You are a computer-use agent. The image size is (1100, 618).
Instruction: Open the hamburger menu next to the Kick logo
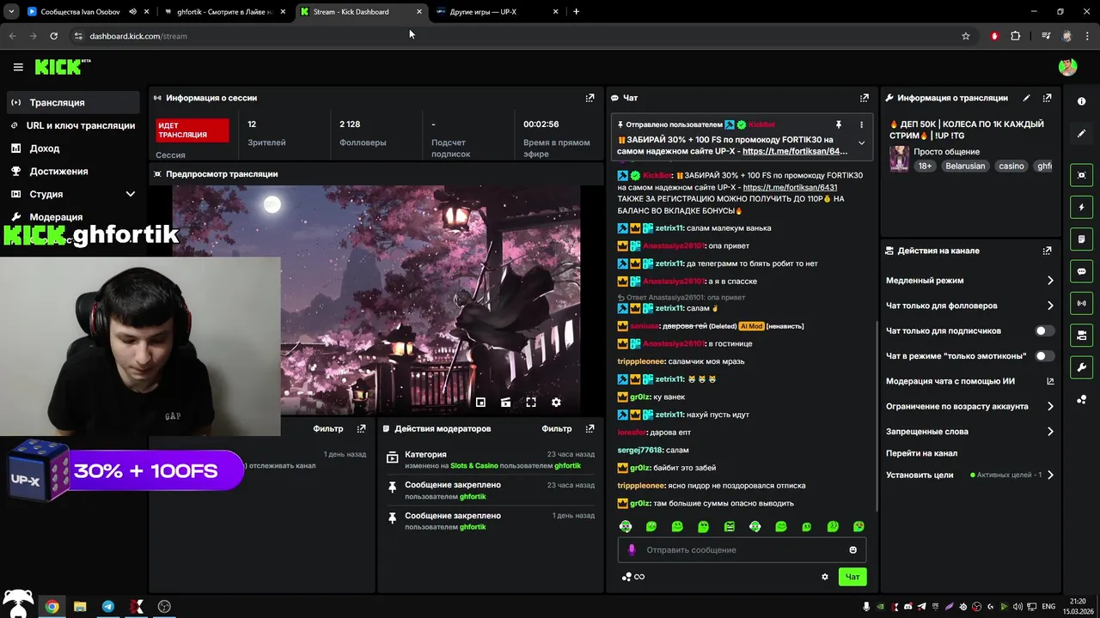18,67
